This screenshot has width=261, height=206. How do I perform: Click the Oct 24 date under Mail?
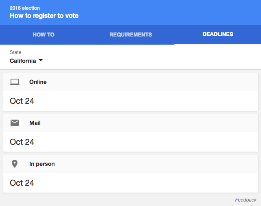22,142
